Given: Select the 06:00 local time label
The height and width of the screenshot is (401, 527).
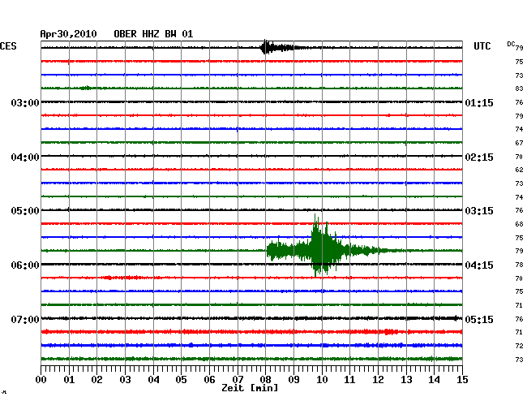Looking at the screenshot, I should click(25, 265).
